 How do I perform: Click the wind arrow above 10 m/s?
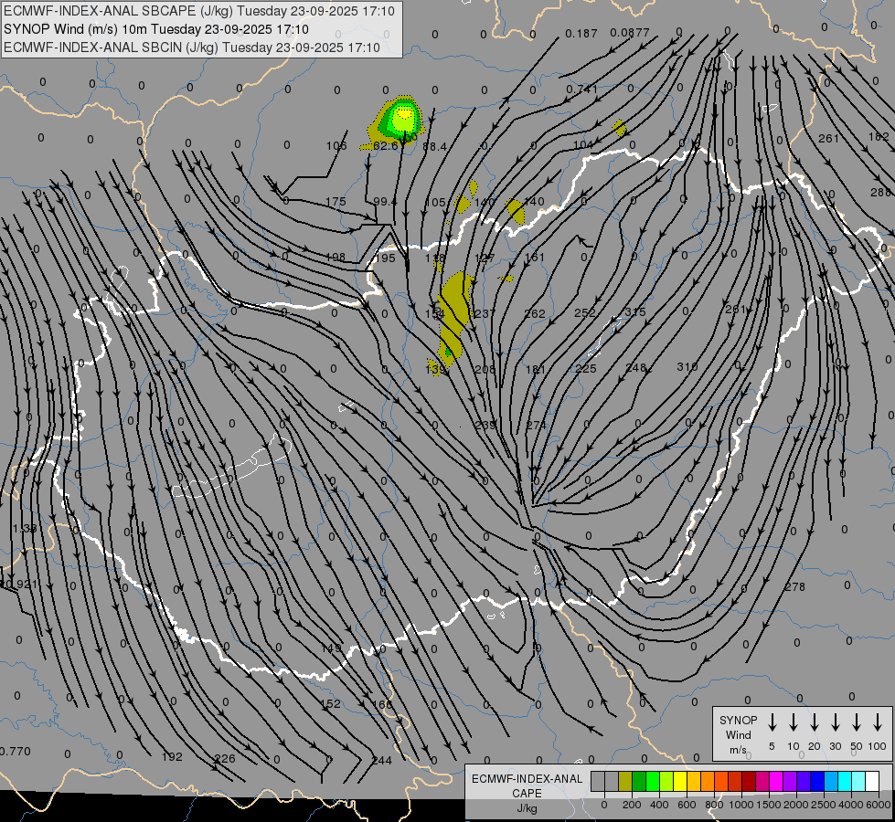pos(794,722)
